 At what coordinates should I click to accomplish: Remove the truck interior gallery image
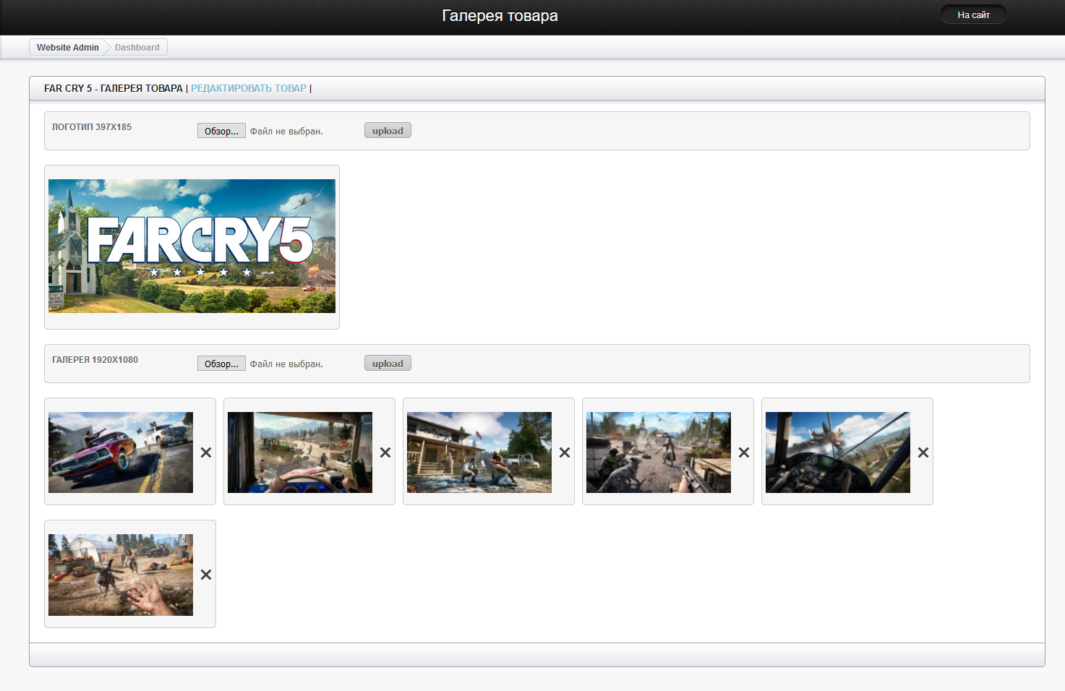click(385, 452)
